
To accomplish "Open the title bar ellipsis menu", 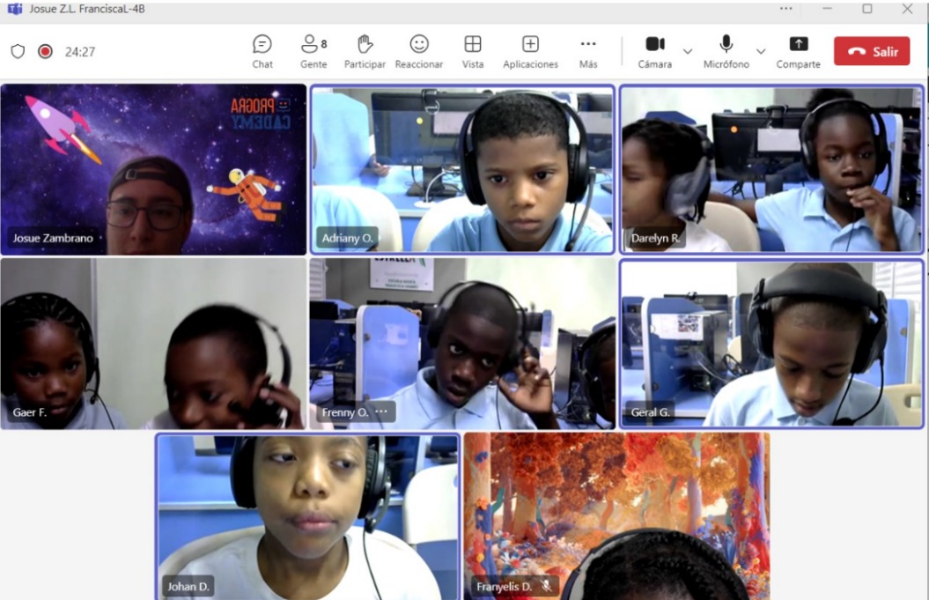I will click(x=785, y=9).
